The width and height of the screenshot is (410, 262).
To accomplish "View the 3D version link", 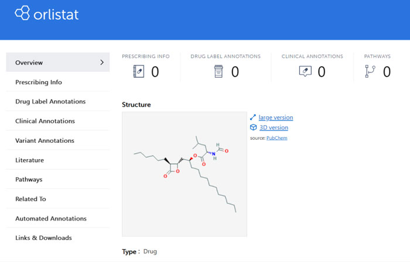I will pos(273,127).
